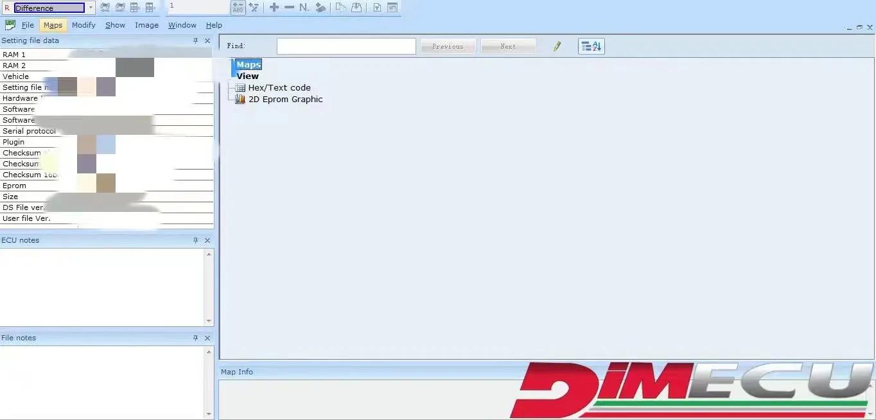Click the green pencil edit icon

(x=557, y=46)
